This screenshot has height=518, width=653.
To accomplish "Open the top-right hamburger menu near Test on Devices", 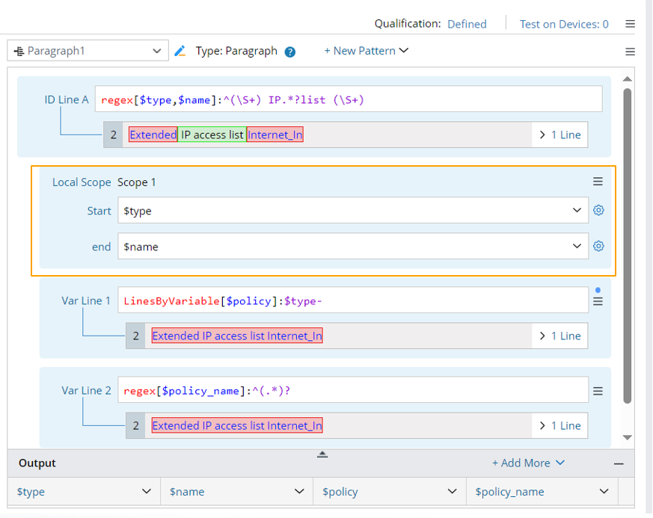I will coord(631,25).
